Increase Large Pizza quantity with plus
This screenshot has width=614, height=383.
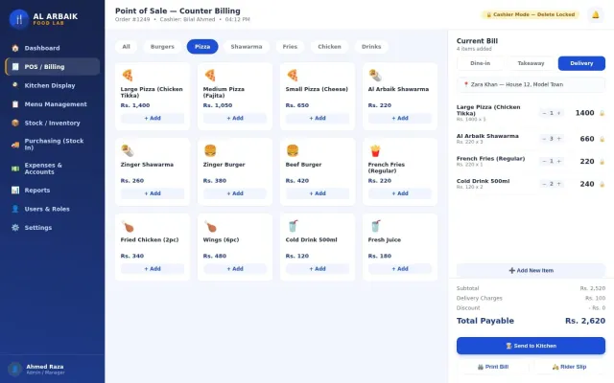point(558,113)
